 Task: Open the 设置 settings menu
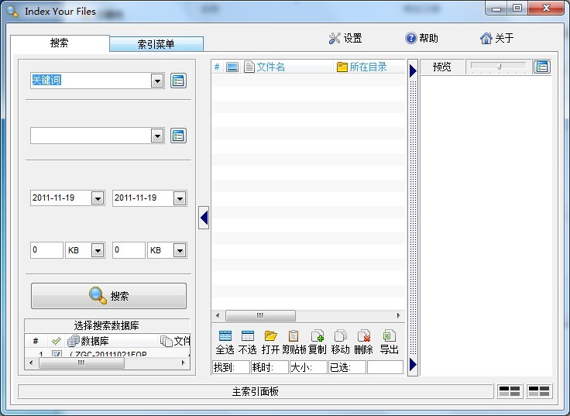tap(345, 39)
